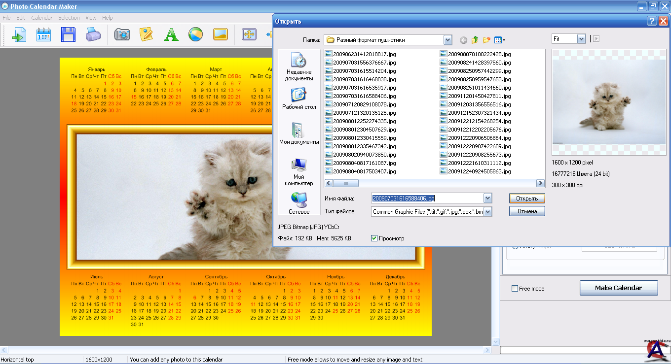Open the Тип файлов file type dropdown
Viewport: 671px width, 364px height.
click(487, 212)
